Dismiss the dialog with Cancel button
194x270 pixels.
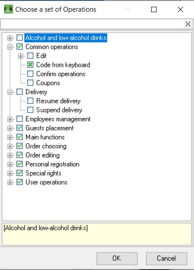coord(166,258)
